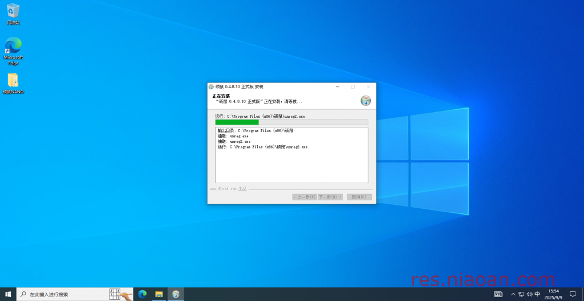The height and width of the screenshot is (301, 584).
Task: Click the www.flvcd.com 出品 branding text
Action: coord(228,189)
